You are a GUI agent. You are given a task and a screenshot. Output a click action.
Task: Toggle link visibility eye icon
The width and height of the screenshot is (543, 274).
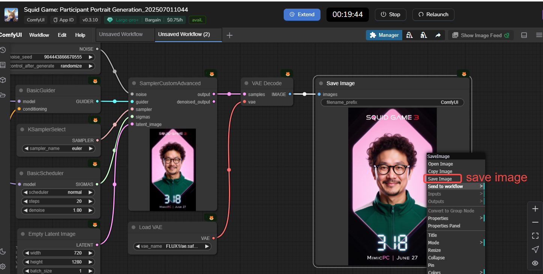pos(535,263)
